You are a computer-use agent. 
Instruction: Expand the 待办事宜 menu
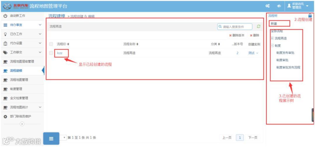tap(40, 25)
